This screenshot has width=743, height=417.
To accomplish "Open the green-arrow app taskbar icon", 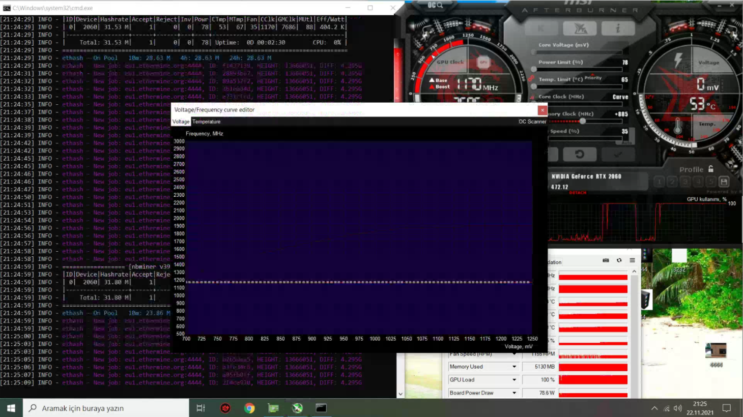I will coord(297,408).
